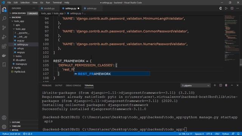The image size is (242, 136).
Task: Click the notifications bell in status bar
Action: [x=239, y=134]
